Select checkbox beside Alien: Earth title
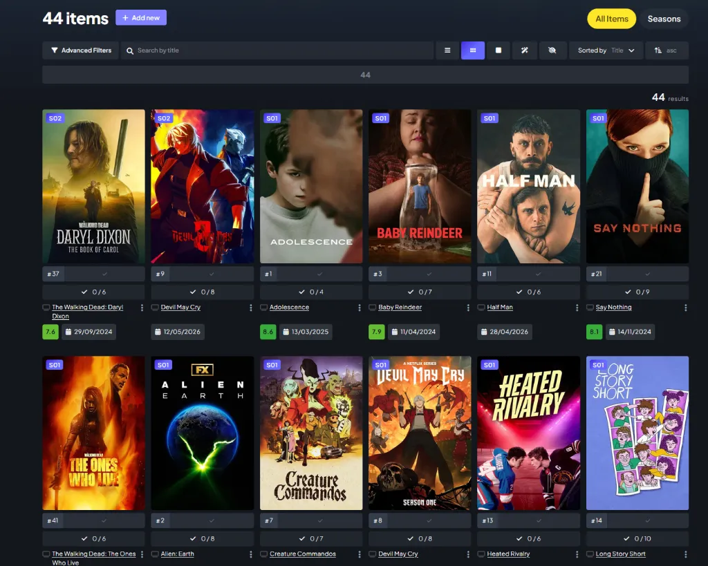 coord(155,554)
